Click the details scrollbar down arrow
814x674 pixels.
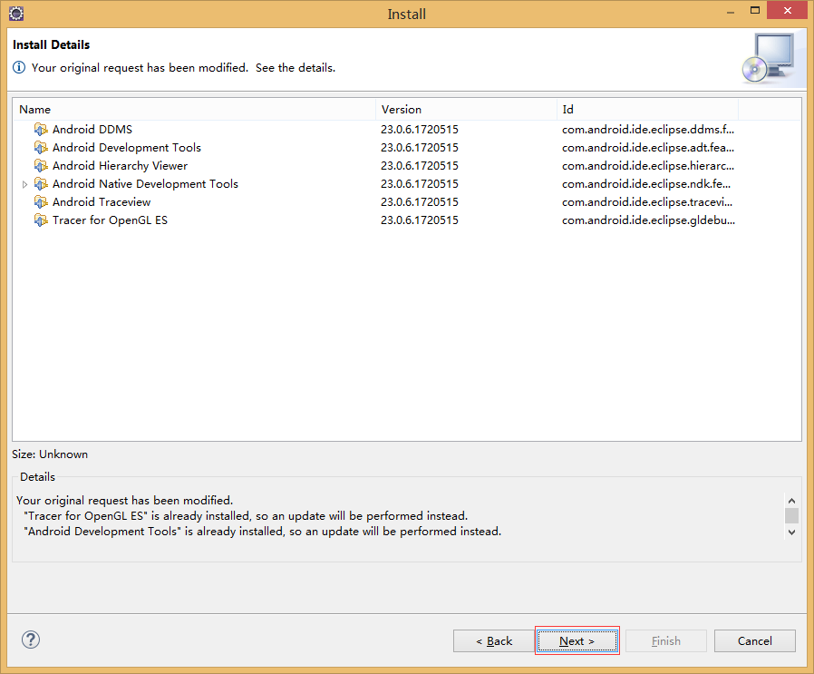pyautogui.click(x=791, y=532)
